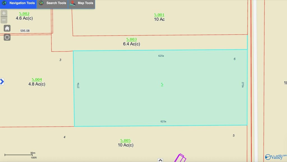Screen dimensions: 287x162
Task: Open parcel 5.003 label link
Action: pyautogui.click(x=131, y=40)
